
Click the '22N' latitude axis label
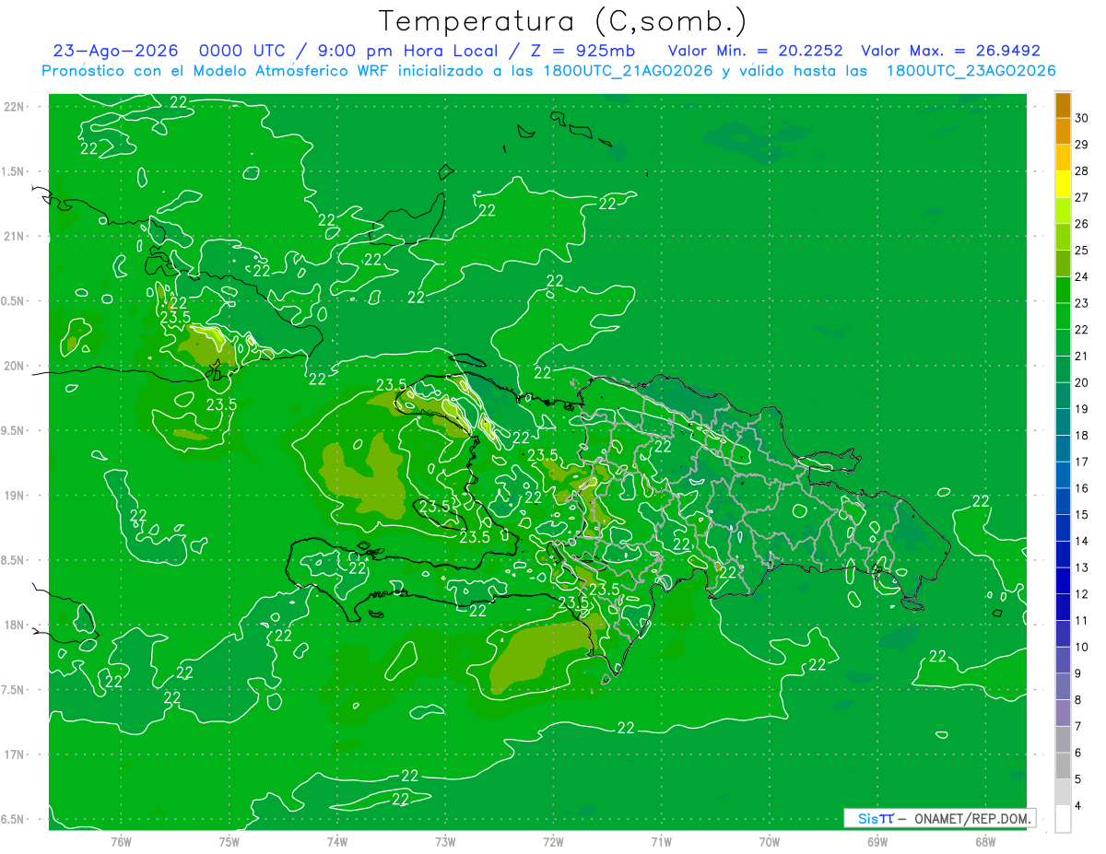pyautogui.click(x=16, y=107)
